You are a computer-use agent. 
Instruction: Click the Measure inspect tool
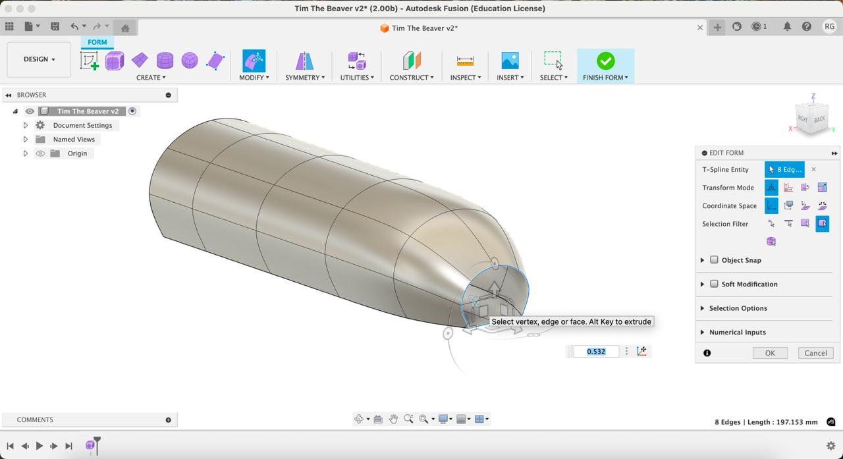tap(465, 61)
